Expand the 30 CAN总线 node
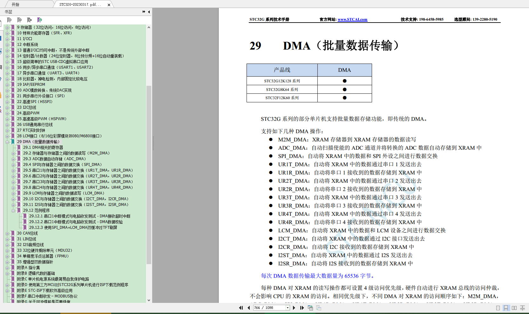 click(x=7, y=233)
